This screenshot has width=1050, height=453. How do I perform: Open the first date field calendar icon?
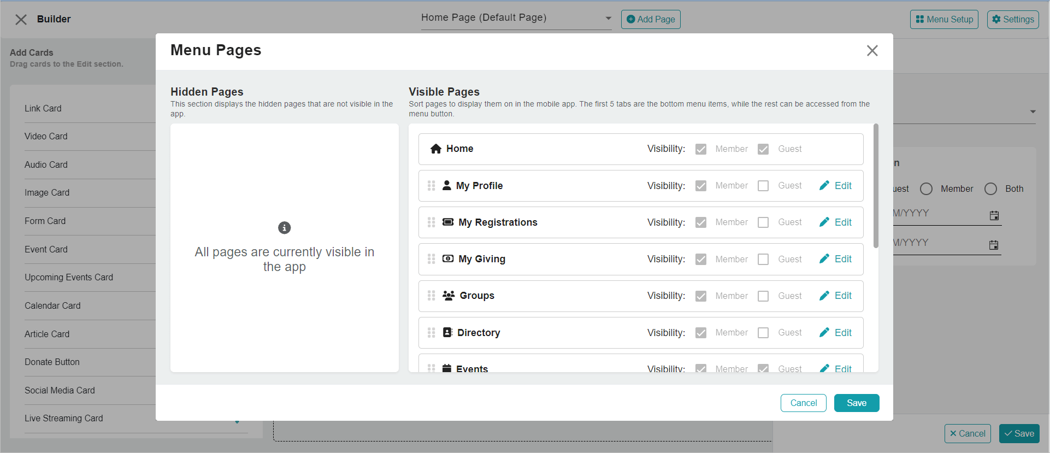click(994, 215)
